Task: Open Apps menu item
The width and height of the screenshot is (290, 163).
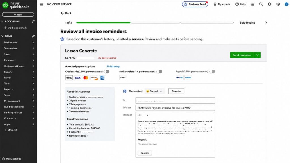Action: (18, 124)
